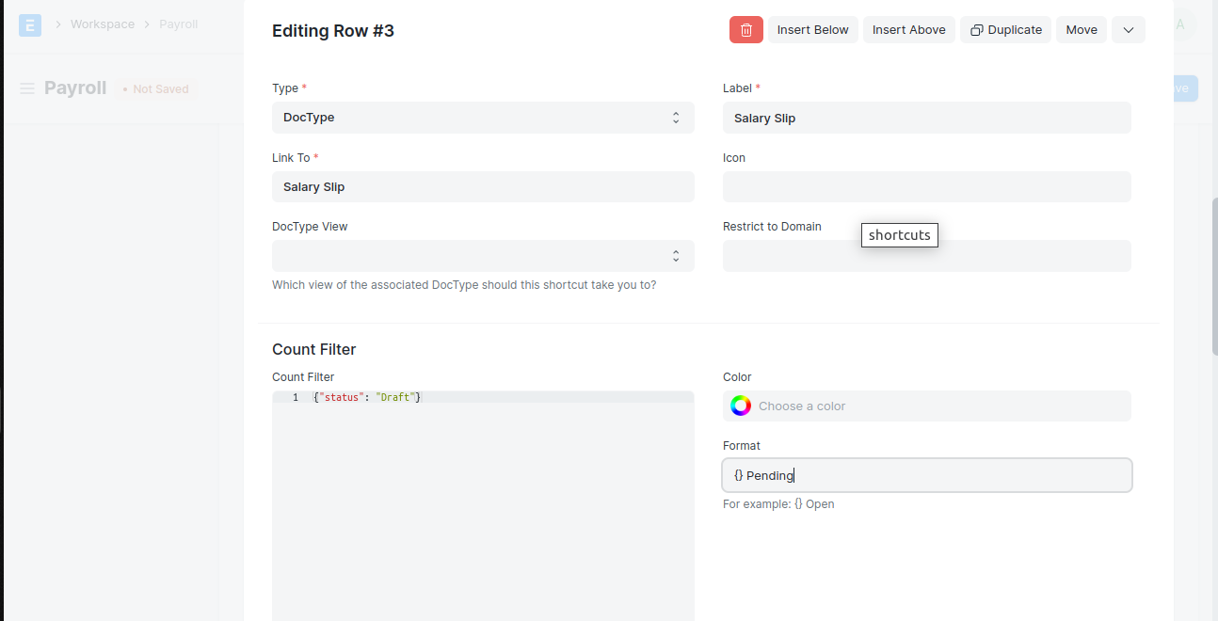Click the Format field containing {} Pending

click(x=926, y=475)
